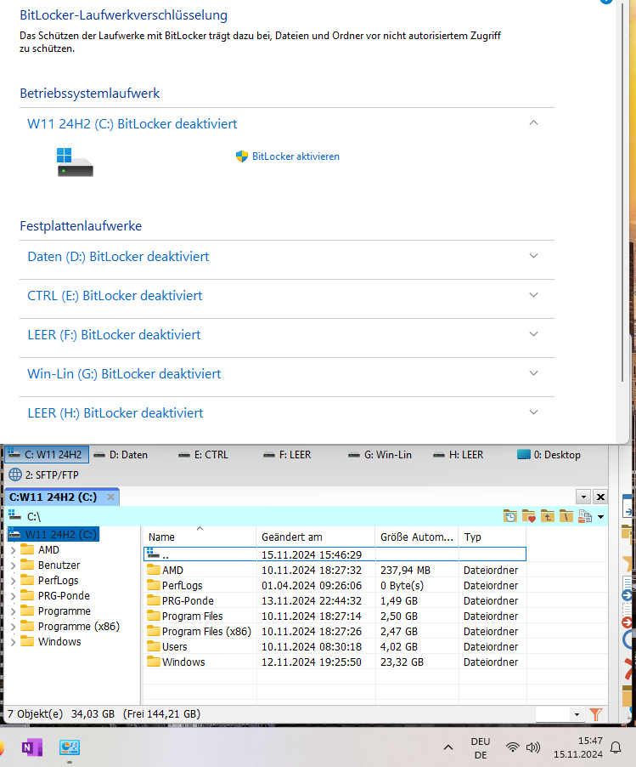Close the C:W11 24H2 (C:) tab with its x

(x=111, y=497)
